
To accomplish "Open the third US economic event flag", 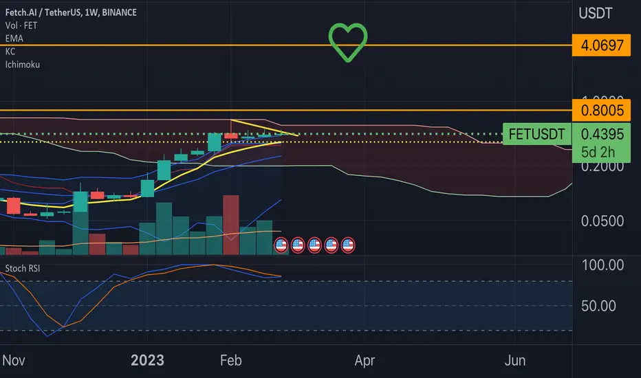I will click(314, 245).
